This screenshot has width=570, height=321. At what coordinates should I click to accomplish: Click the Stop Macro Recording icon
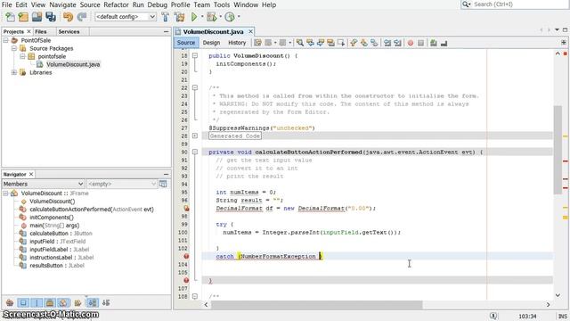pyautogui.click(x=420, y=43)
